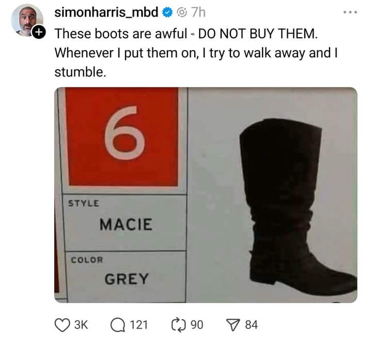The width and height of the screenshot is (372, 342).
Task: Open simonharris_mbd profile picture
Action: click(27, 20)
